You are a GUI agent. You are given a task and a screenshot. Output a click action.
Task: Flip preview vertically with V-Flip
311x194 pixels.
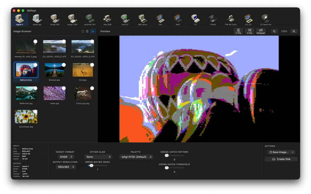pyautogui.click(x=250, y=31)
